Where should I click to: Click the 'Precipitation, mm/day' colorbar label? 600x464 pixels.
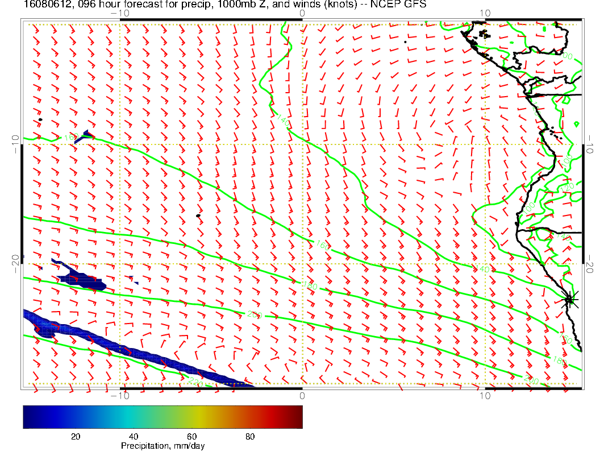point(163,446)
